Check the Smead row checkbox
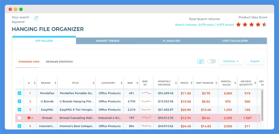This screenshot has width=279, height=134. click(x=20, y=118)
